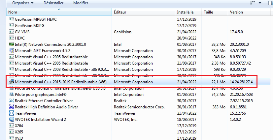Select the GeoVision MPEG4 HEVC entry
The height and width of the screenshot is (140, 273).
pos(36,19)
